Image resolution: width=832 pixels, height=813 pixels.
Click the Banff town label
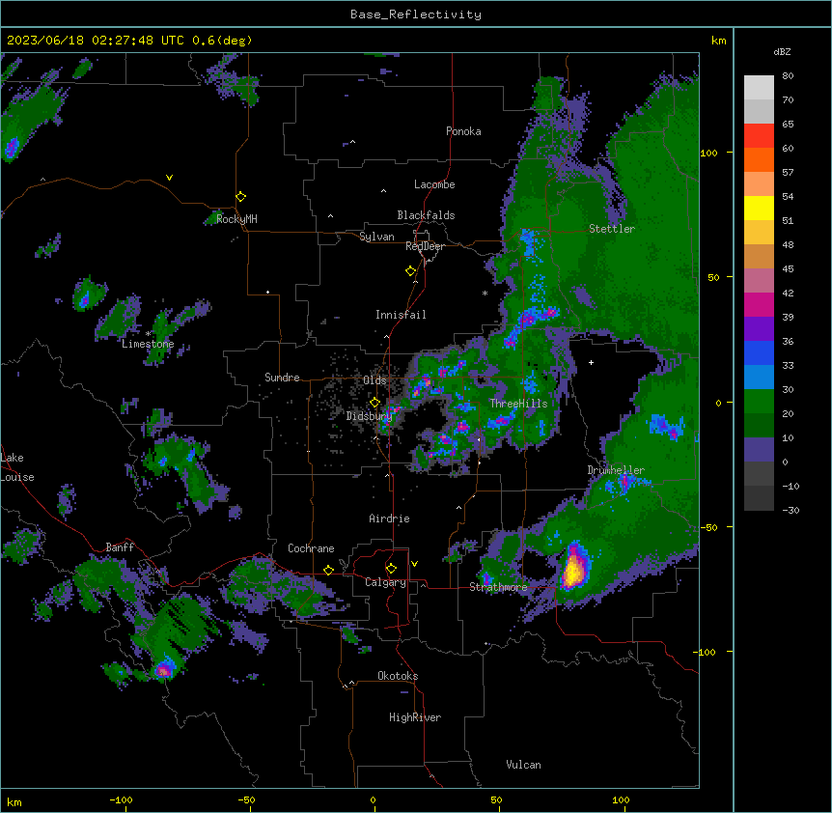point(120,547)
